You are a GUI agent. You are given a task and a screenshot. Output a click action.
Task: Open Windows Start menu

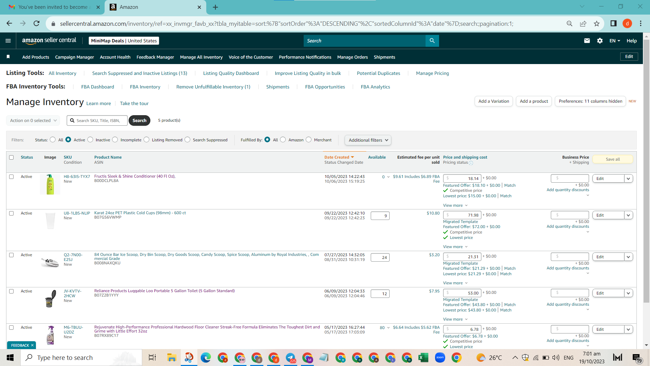[x=10, y=358]
